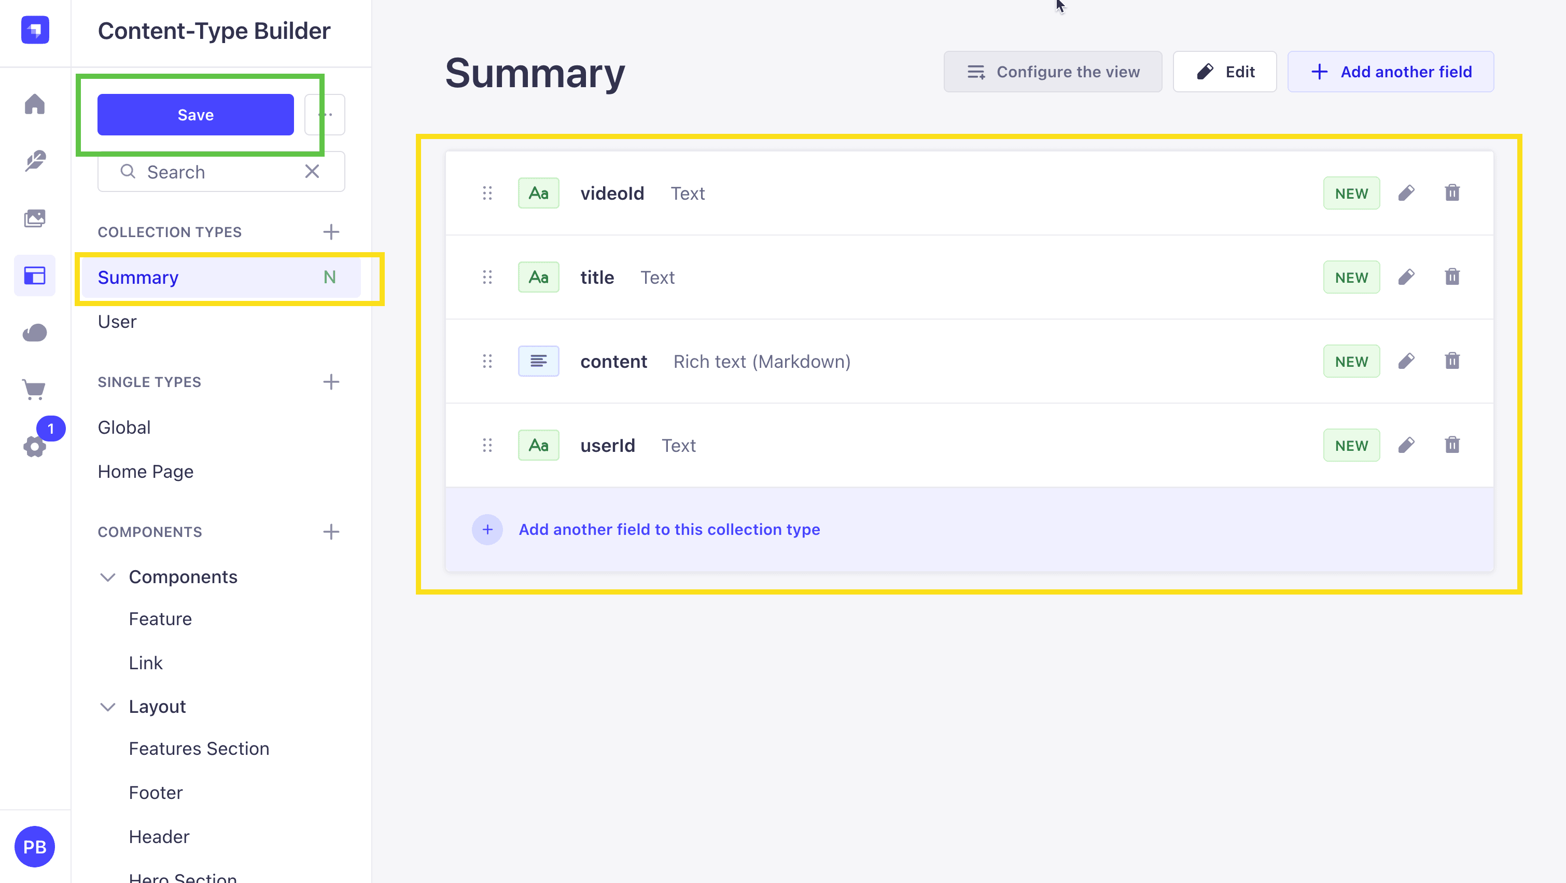Delete the content field with trash icon
This screenshot has width=1566, height=883.
click(1452, 361)
